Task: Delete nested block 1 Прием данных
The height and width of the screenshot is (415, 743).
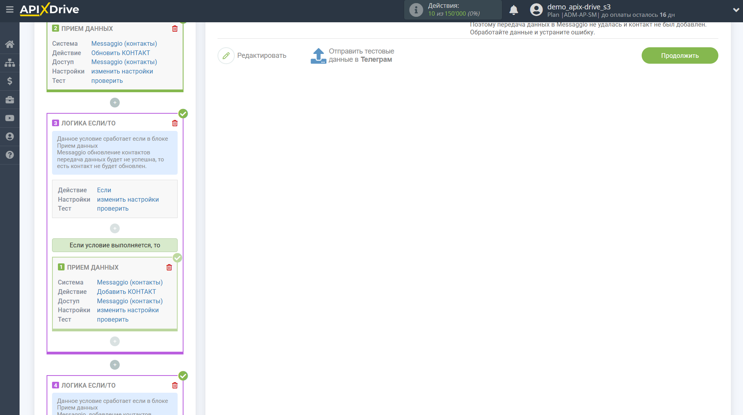Action: tap(169, 267)
